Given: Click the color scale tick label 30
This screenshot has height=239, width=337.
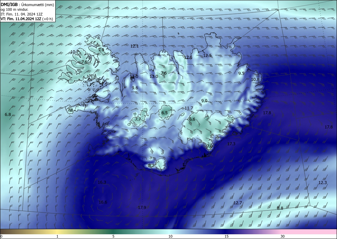Looking at the screenshot, I should 283,237.
